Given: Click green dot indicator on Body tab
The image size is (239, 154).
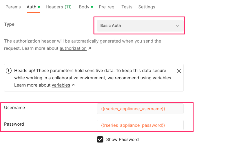Looking at the screenshot, I should point(92,7).
